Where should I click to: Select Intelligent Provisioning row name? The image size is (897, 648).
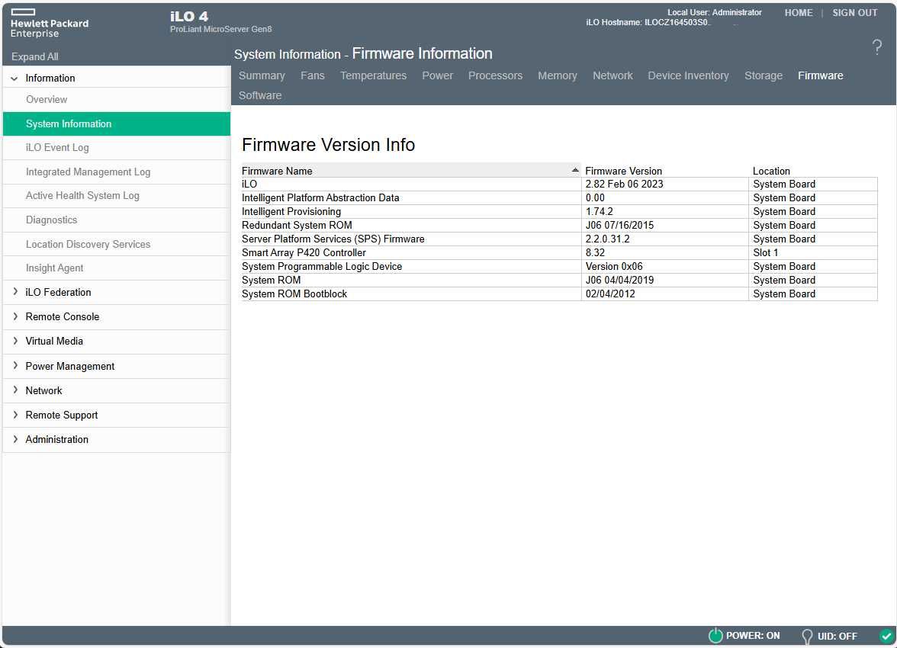[291, 212]
